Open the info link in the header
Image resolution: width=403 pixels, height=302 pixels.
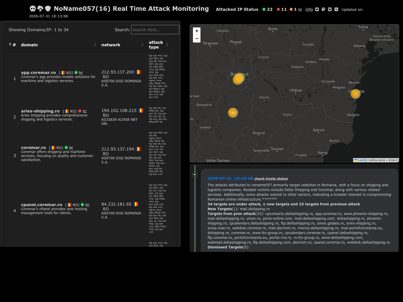[309, 9]
